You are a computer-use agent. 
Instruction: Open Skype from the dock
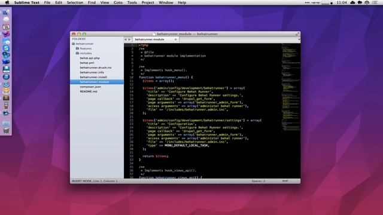6,48
